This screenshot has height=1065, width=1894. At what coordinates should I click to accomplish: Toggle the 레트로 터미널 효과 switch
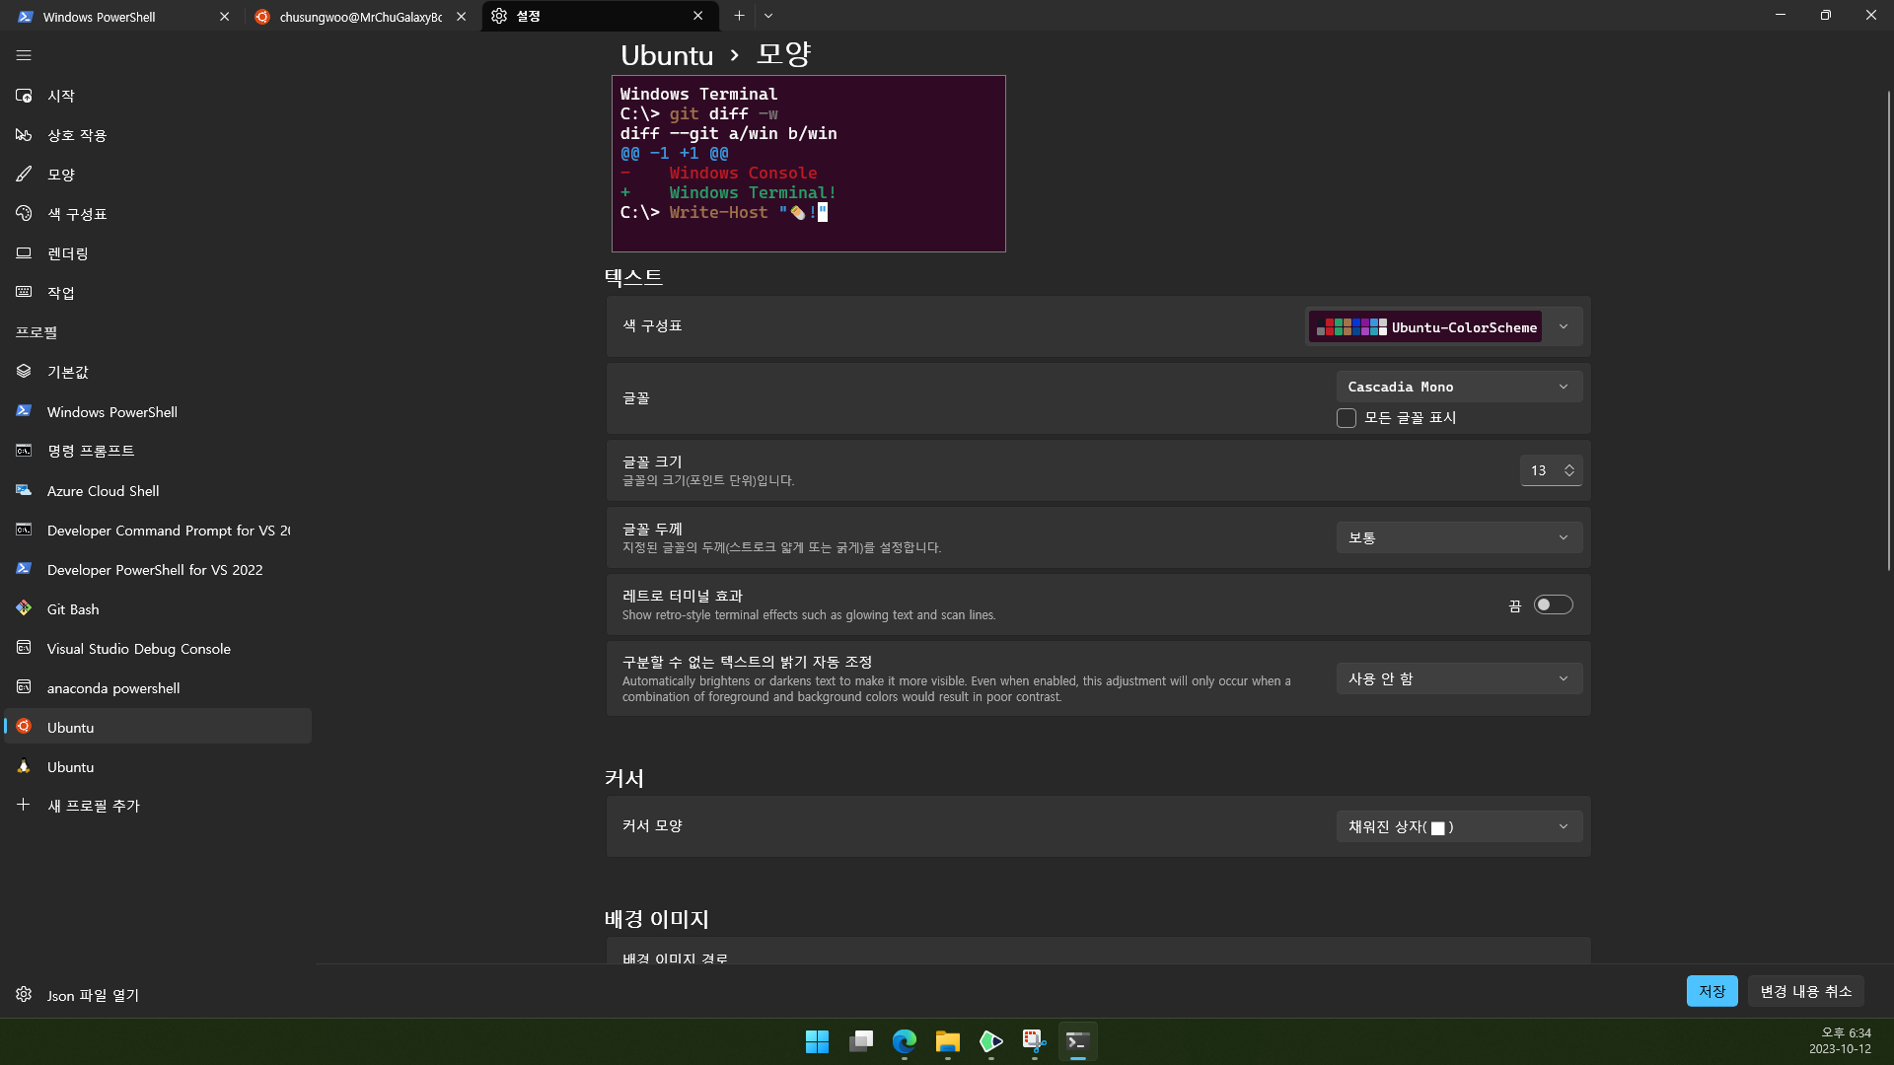[1554, 604]
